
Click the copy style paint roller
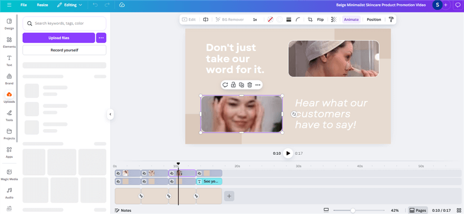pos(391,20)
